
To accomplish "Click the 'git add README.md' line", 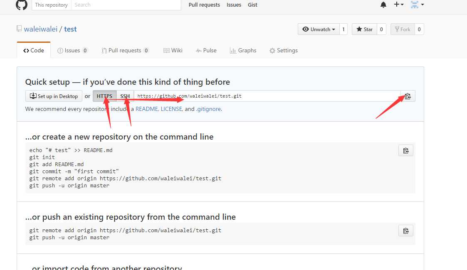I will click(57, 164).
